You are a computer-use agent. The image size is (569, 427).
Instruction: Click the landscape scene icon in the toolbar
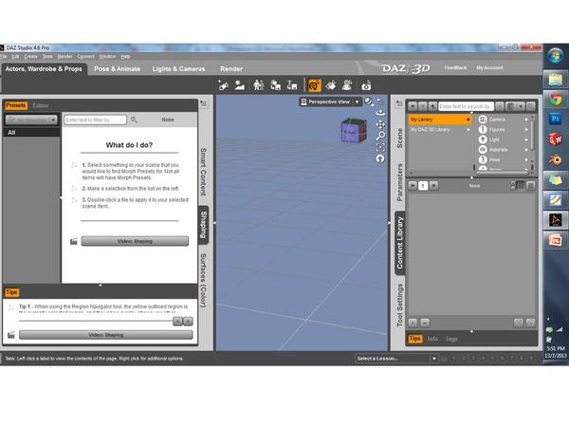click(x=240, y=85)
